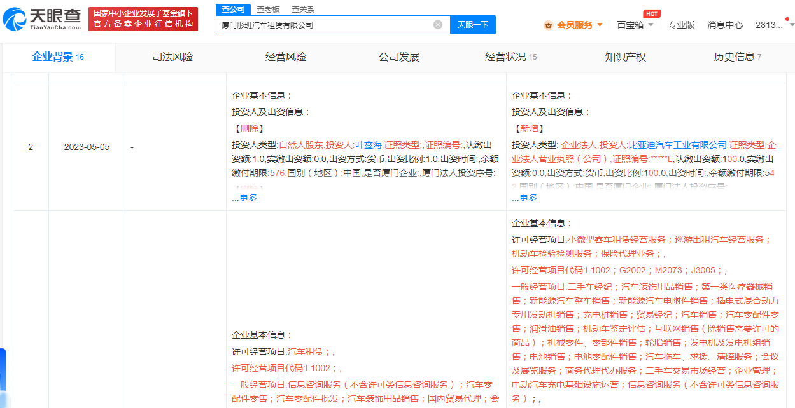Screen dimensions: 795x408
Task: Go to 专业版
Action: pyautogui.click(x=681, y=25)
